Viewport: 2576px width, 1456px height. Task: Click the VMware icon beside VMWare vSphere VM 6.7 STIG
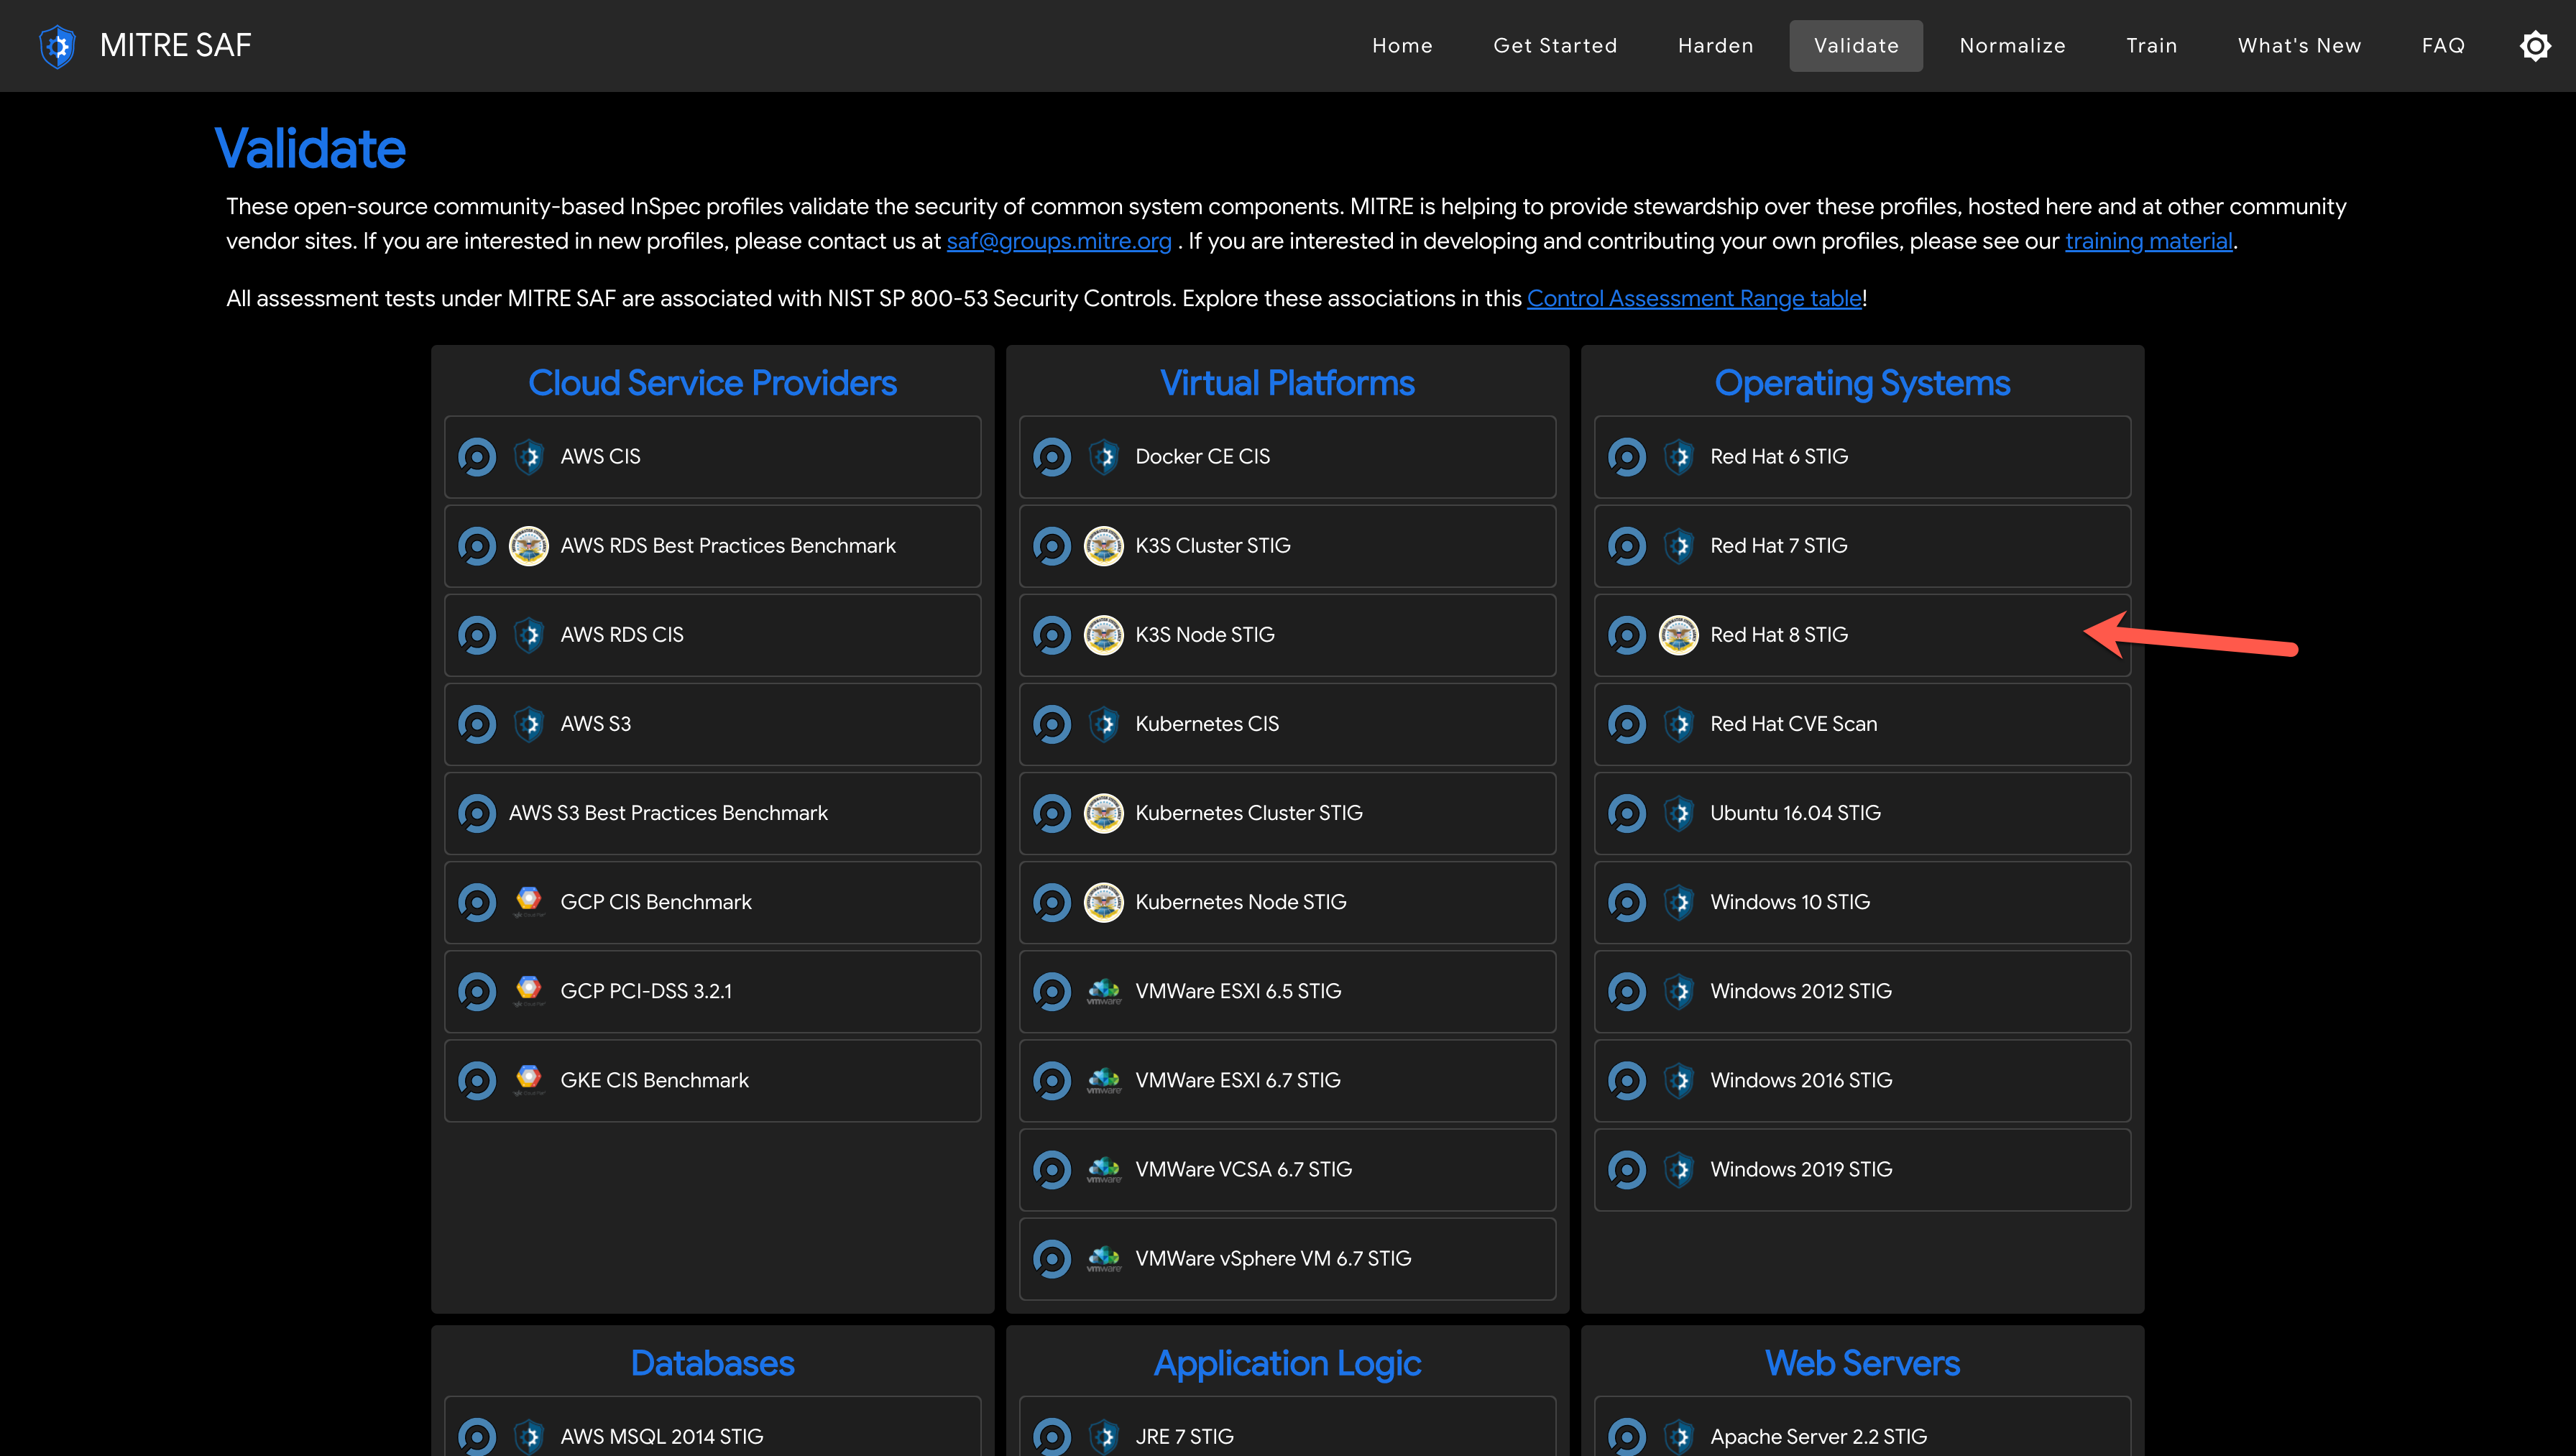pyautogui.click(x=1104, y=1258)
